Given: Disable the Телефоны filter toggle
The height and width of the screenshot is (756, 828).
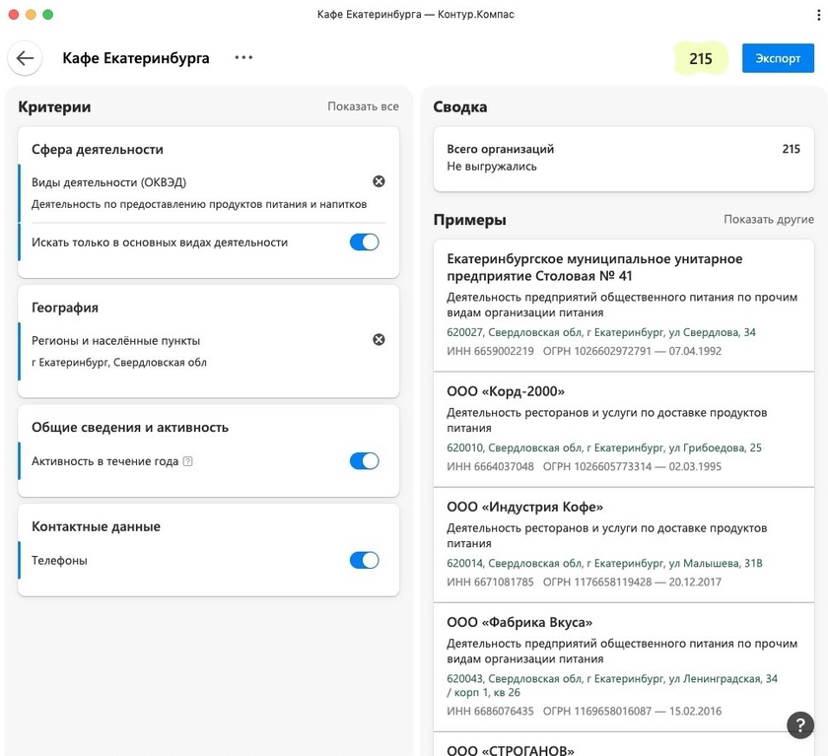Looking at the screenshot, I should (365, 559).
